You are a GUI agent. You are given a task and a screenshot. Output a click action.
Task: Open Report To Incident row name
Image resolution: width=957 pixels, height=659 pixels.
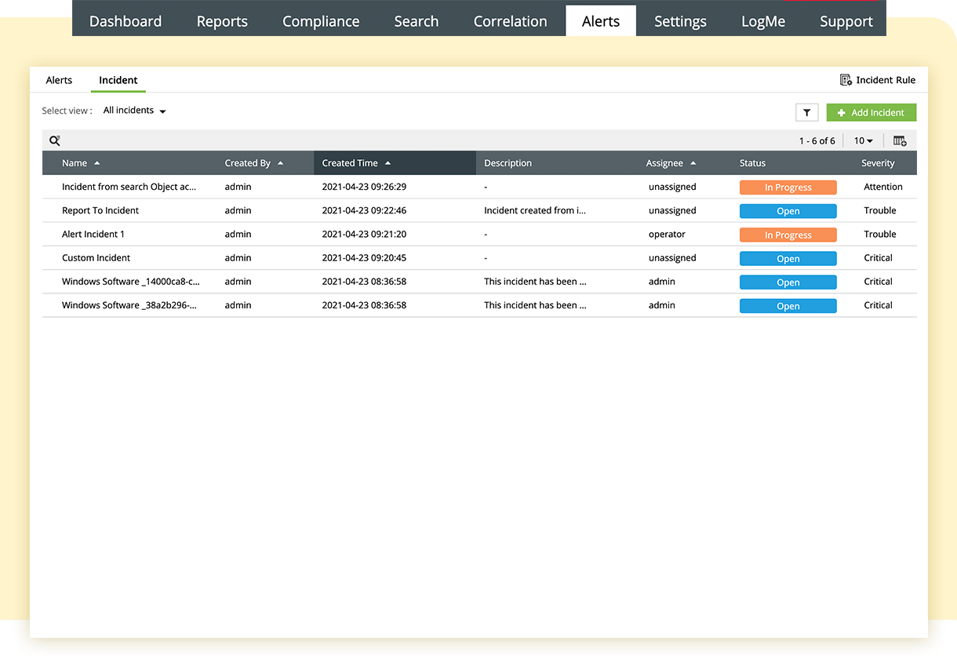click(100, 211)
